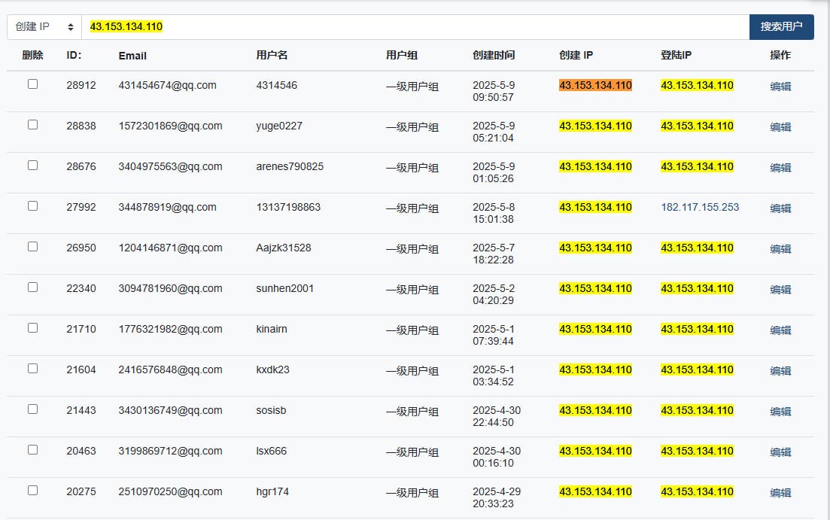Click 编辑 for user yuge0227

[x=780, y=127]
